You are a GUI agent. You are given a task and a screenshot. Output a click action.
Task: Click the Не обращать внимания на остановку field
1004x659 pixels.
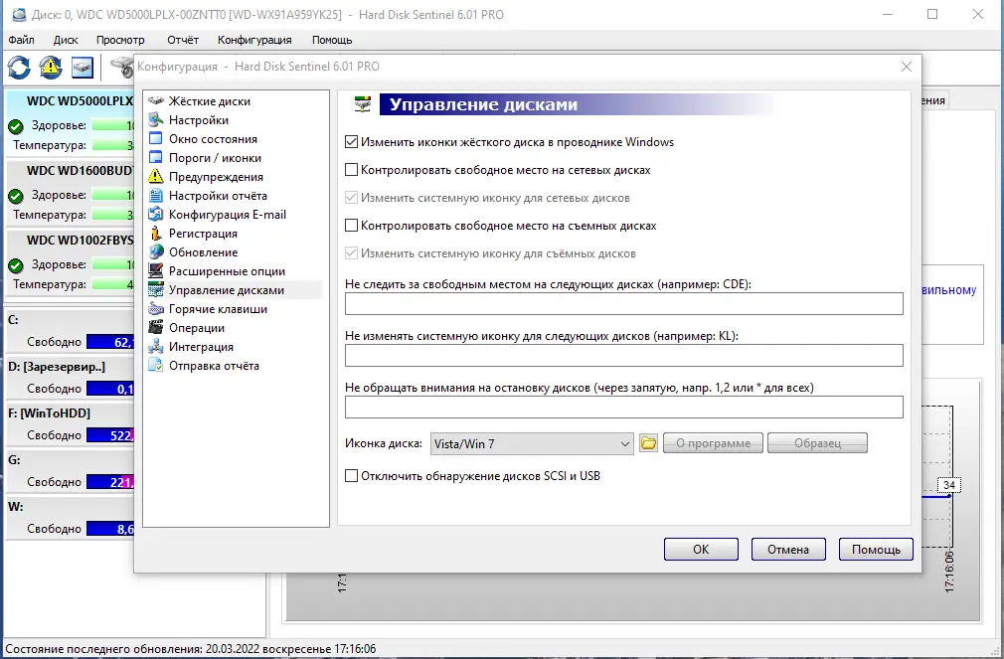623,408
